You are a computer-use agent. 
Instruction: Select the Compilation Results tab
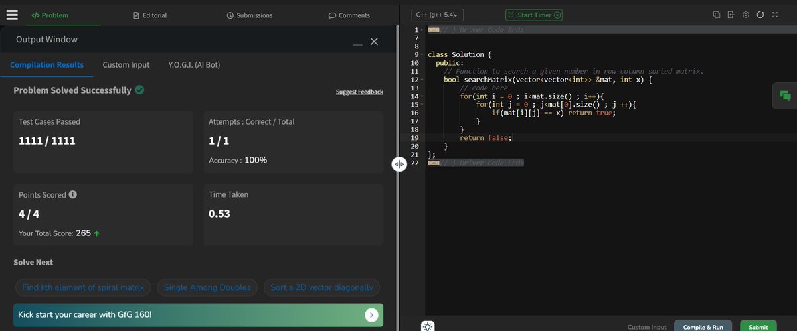click(x=46, y=65)
